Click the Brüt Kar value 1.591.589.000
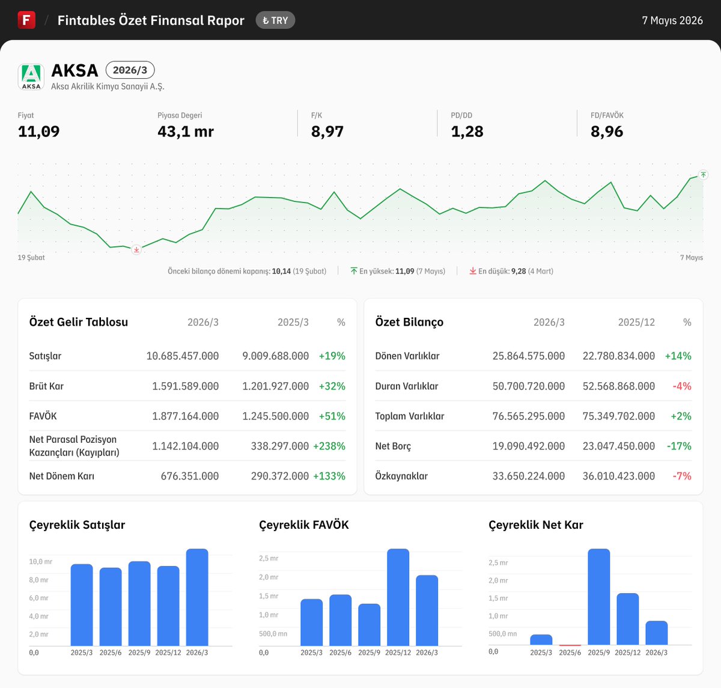This screenshot has width=721, height=688. [x=186, y=386]
